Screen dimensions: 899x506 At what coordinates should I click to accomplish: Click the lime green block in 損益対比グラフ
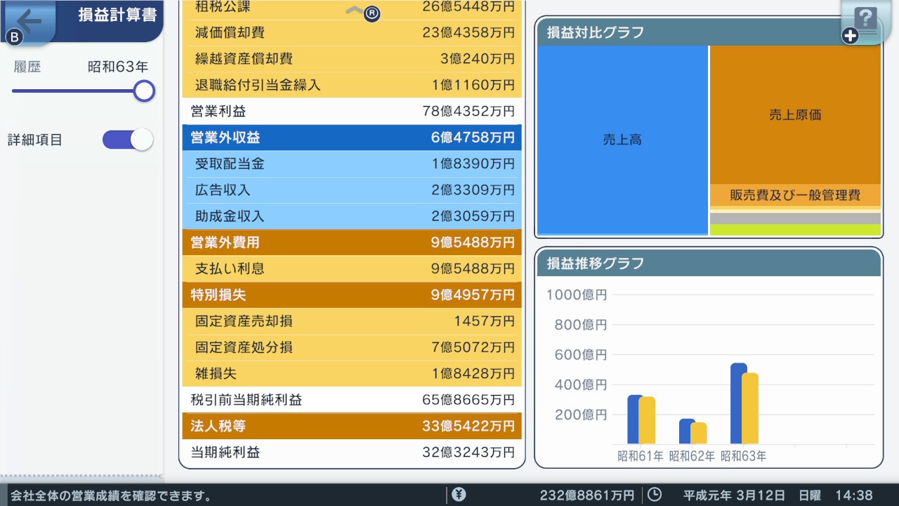click(x=795, y=230)
